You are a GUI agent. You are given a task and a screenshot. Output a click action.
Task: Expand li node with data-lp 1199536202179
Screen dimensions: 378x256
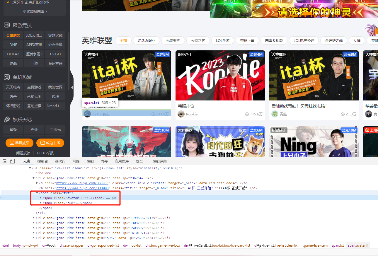pyautogui.click(x=33, y=218)
